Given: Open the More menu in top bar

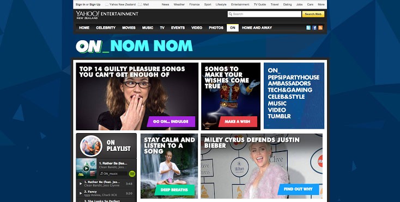Looking at the screenshot, I should [x=321, y=4].
